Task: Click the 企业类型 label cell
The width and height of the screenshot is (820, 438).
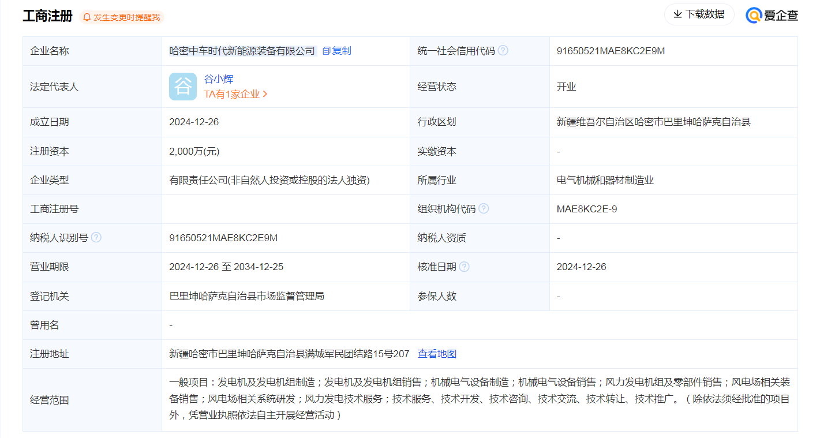Action: click(92, 180)
